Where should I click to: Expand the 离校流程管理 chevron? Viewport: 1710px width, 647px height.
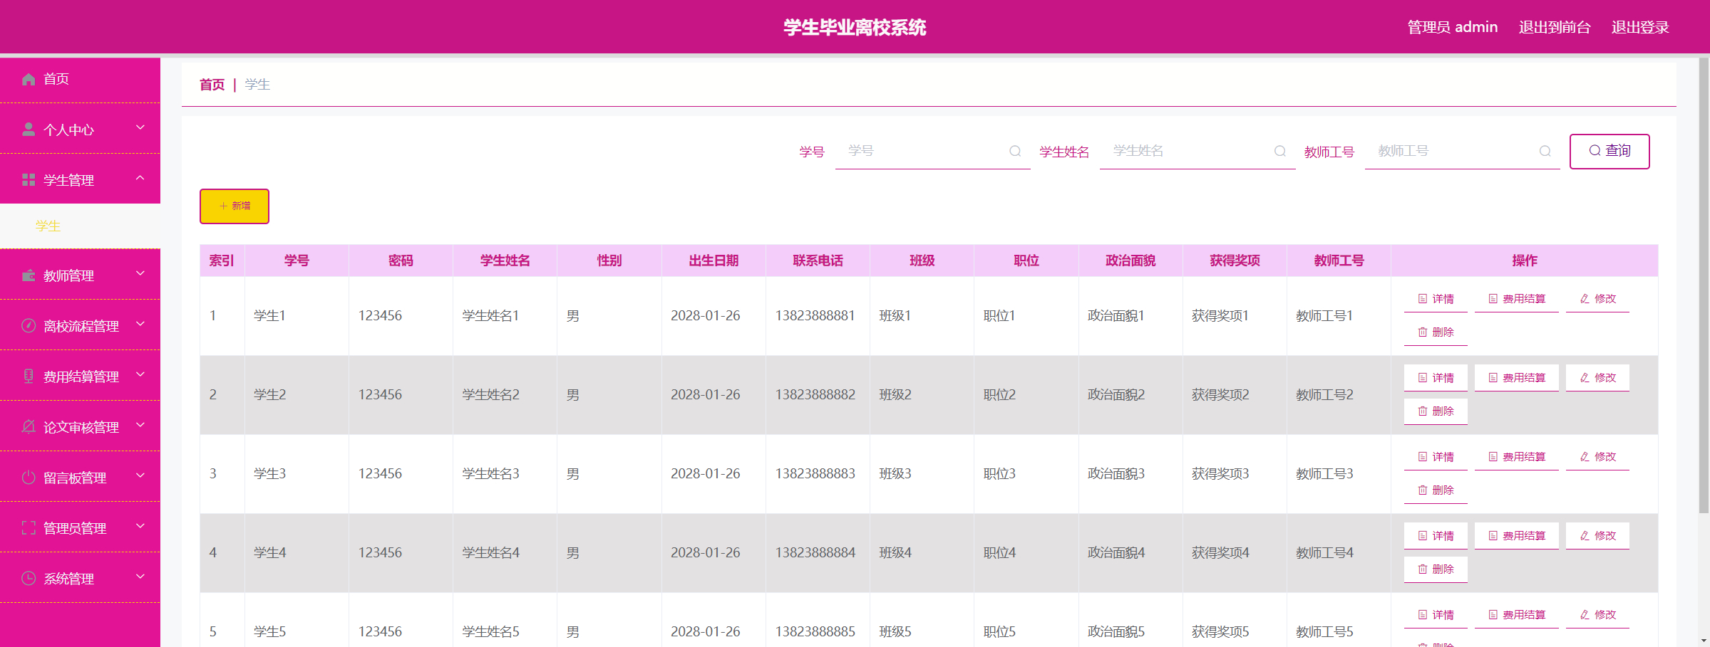coord(140,324)
